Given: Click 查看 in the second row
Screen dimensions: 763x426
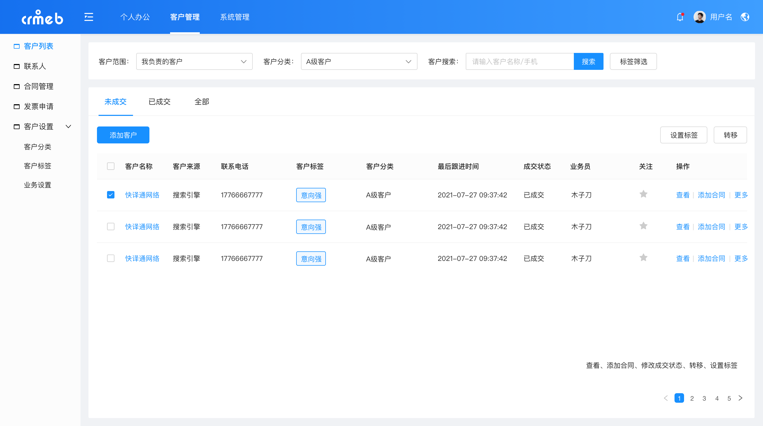Looking at the screenshot, I should [683, 226].
